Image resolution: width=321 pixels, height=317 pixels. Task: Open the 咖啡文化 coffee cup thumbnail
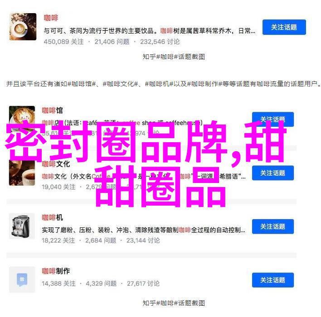[x=22, y=173]
